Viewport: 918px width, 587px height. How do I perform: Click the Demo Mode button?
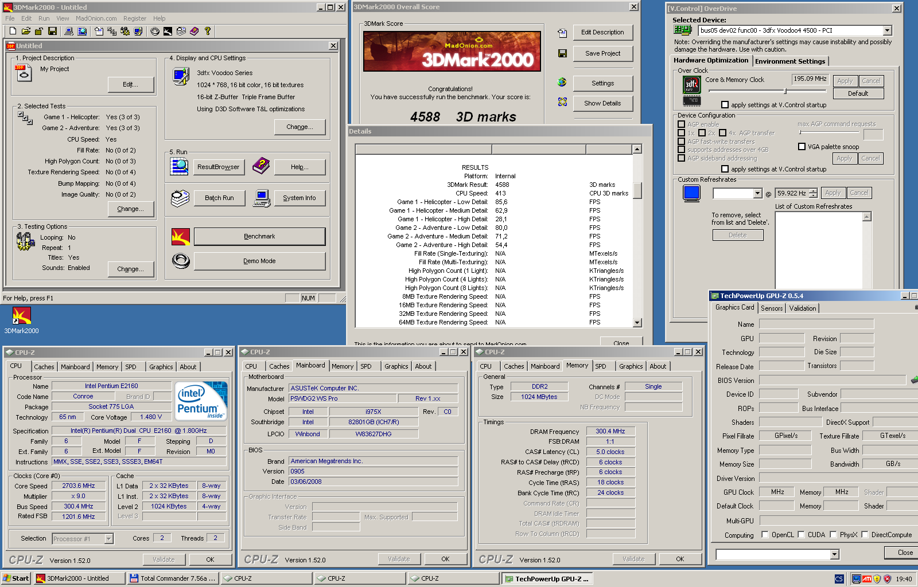pyautogui.click(x=259, y=261)
